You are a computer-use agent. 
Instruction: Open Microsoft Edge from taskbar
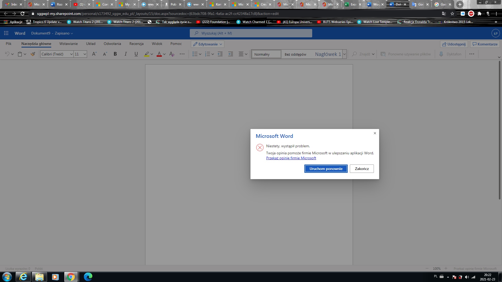(x=88, y=277)
